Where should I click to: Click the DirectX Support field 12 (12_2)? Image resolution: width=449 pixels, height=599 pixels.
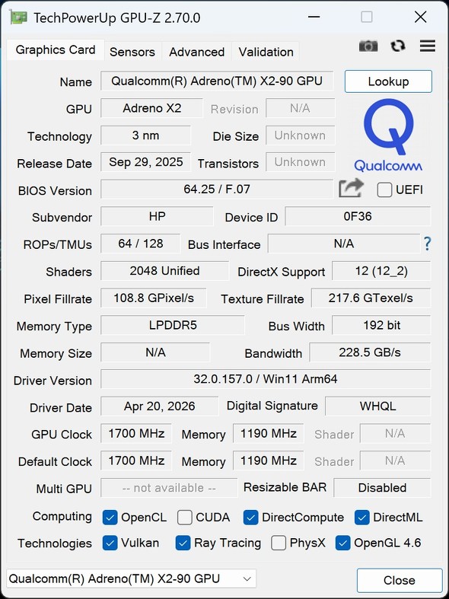[x=381, y=270]
